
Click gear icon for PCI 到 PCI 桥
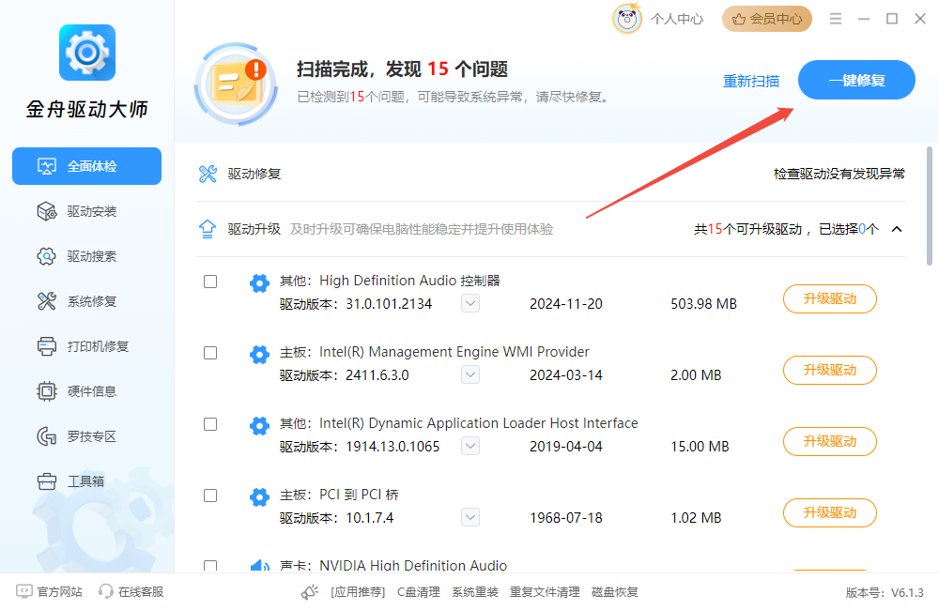tap(259, 496)
